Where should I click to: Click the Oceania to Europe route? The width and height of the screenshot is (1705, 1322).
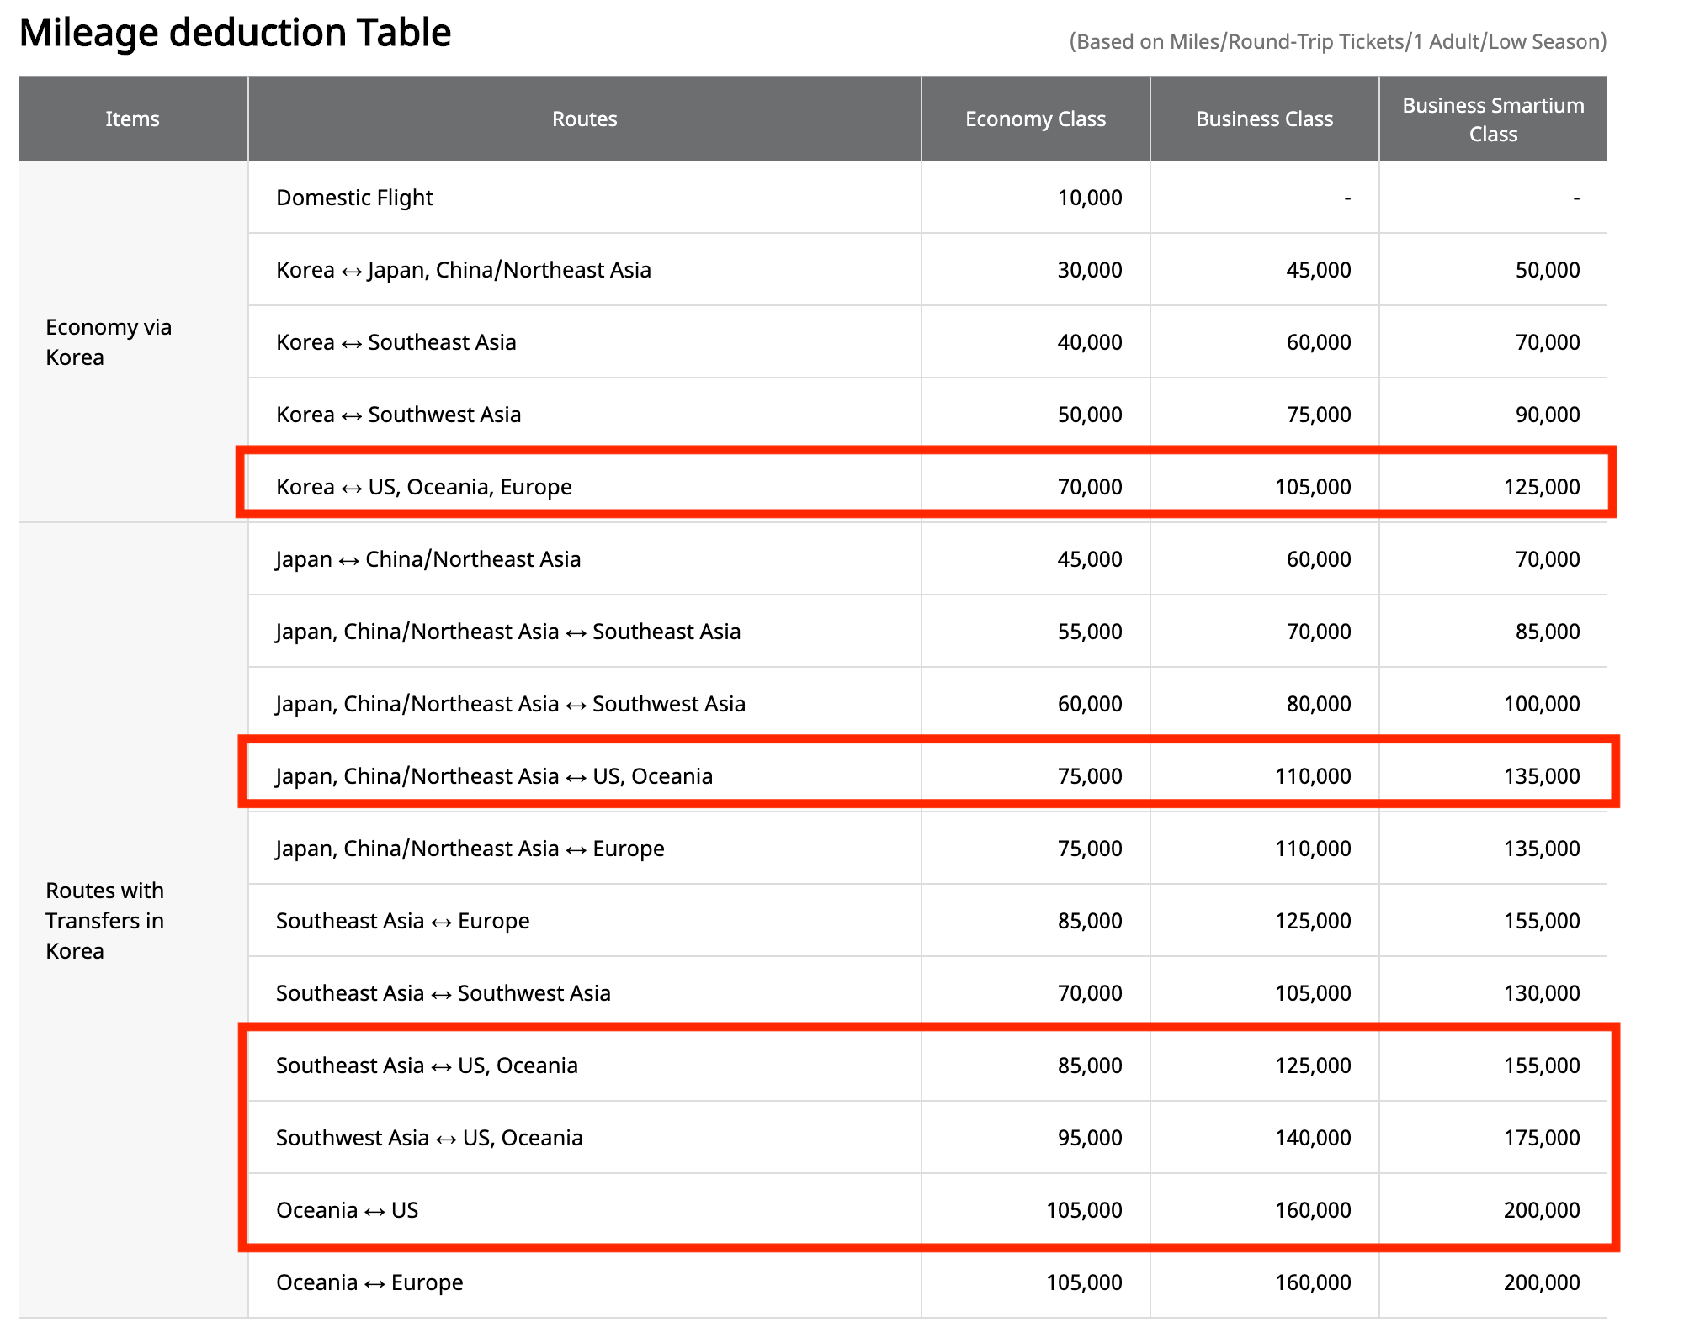point(369,1282)
